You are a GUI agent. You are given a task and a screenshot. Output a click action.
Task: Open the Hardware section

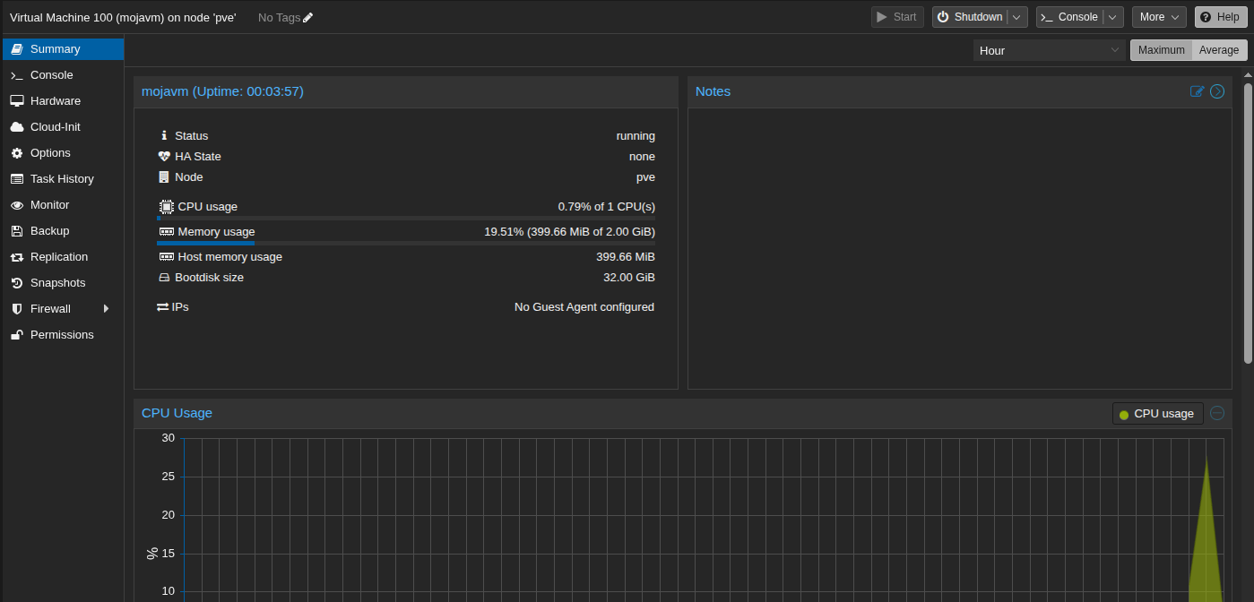tap(55, 101)
